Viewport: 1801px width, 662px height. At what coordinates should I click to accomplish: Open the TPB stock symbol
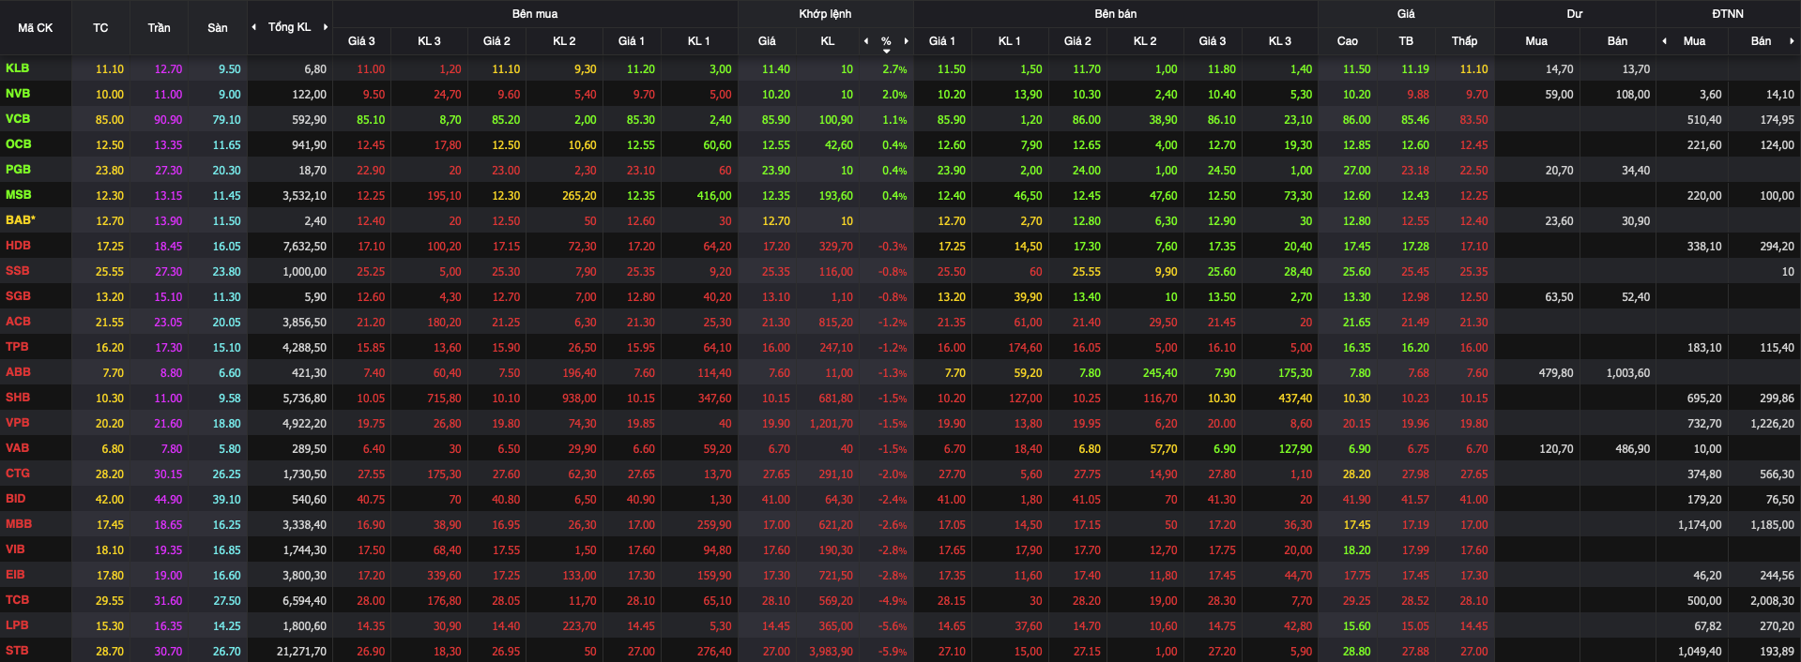tap(17, 347)
